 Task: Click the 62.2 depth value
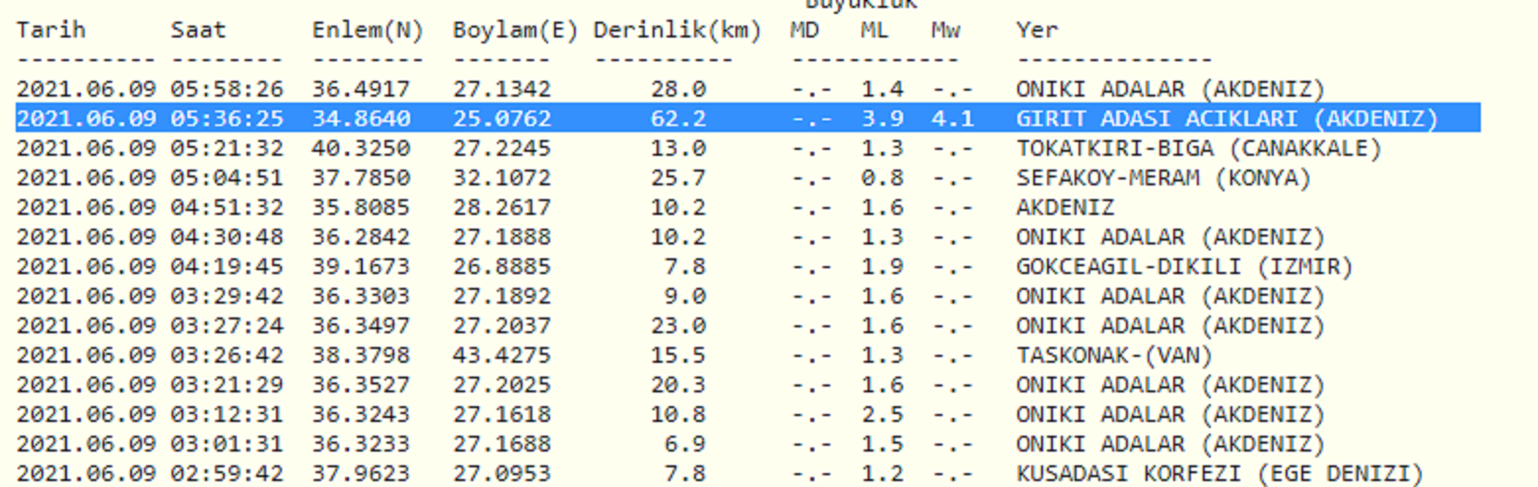[678, 118]
